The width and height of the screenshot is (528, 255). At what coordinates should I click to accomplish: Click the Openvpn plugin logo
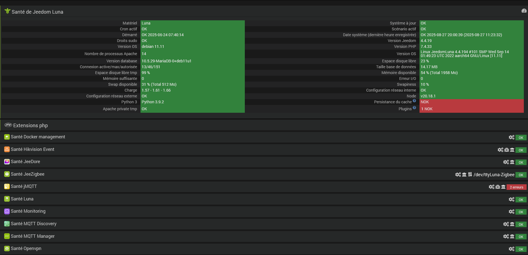click(7, 249)
